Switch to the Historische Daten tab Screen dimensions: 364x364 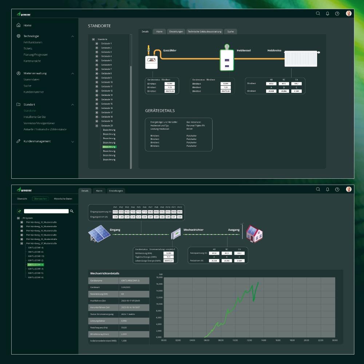tap(63, 199)
